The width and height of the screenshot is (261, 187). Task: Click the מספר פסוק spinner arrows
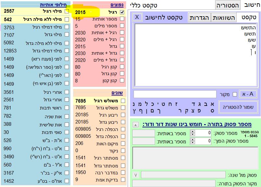click(192, 133)
